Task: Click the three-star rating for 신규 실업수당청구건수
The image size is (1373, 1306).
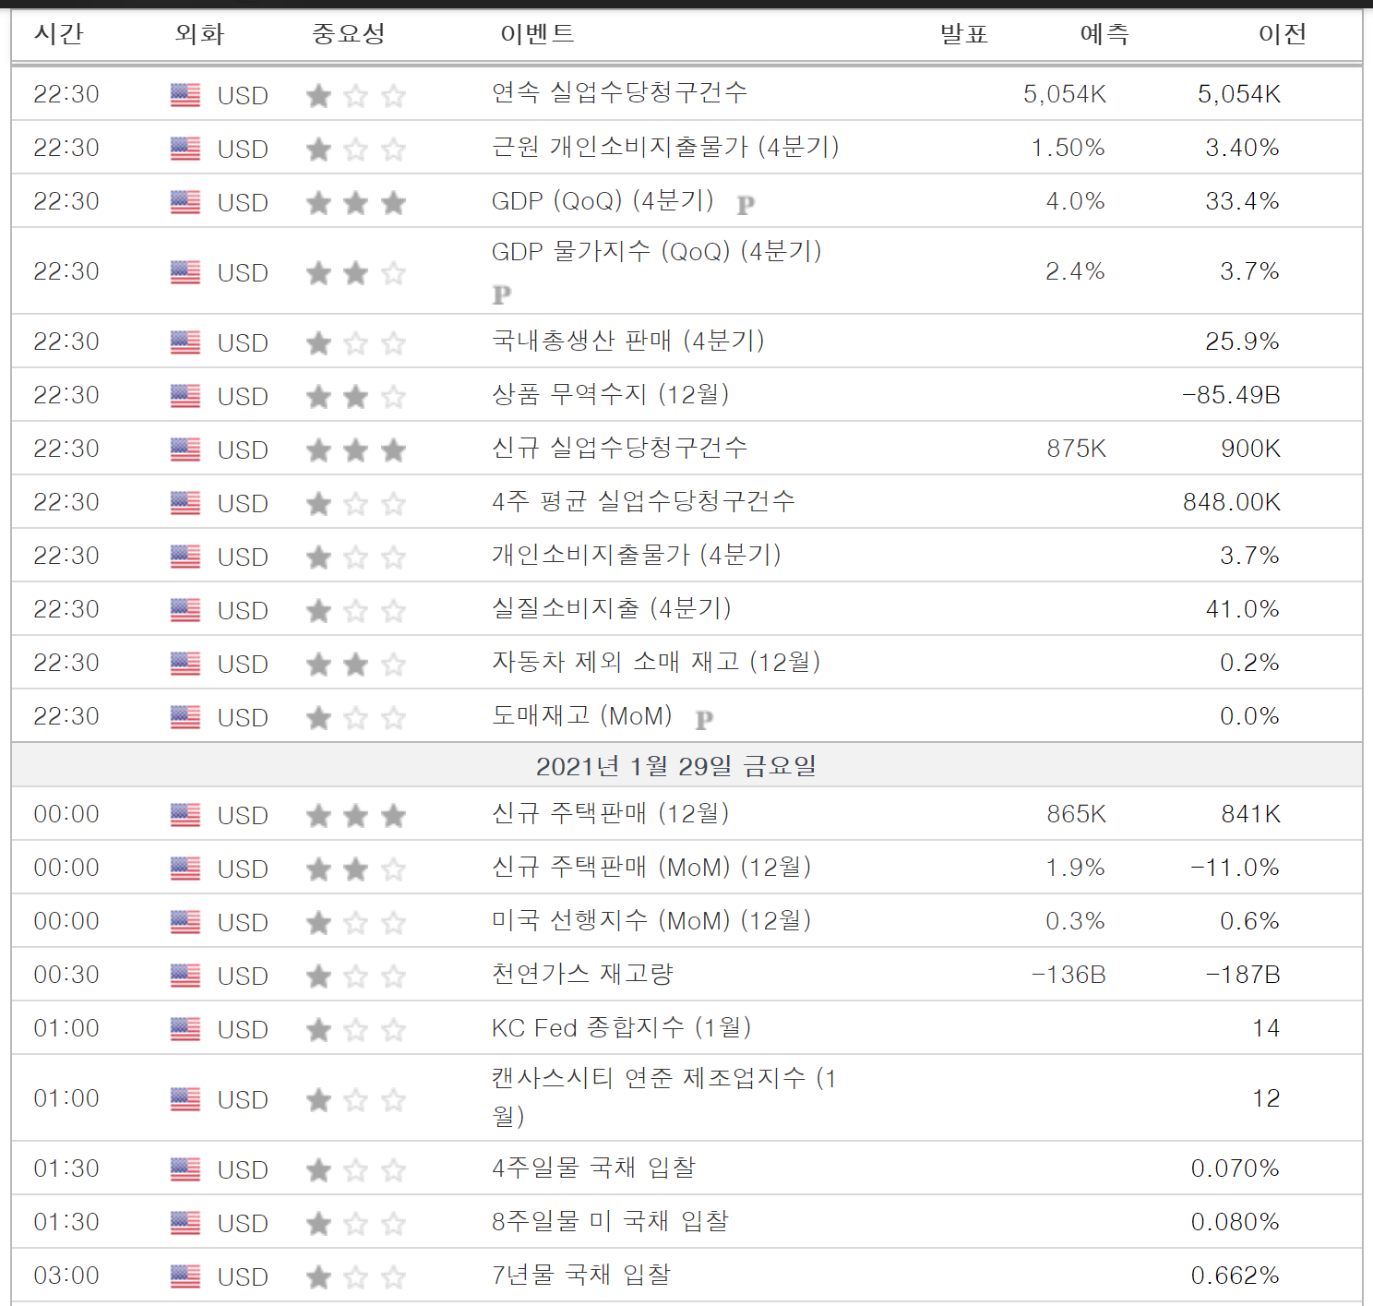Action: click(356, 449)
